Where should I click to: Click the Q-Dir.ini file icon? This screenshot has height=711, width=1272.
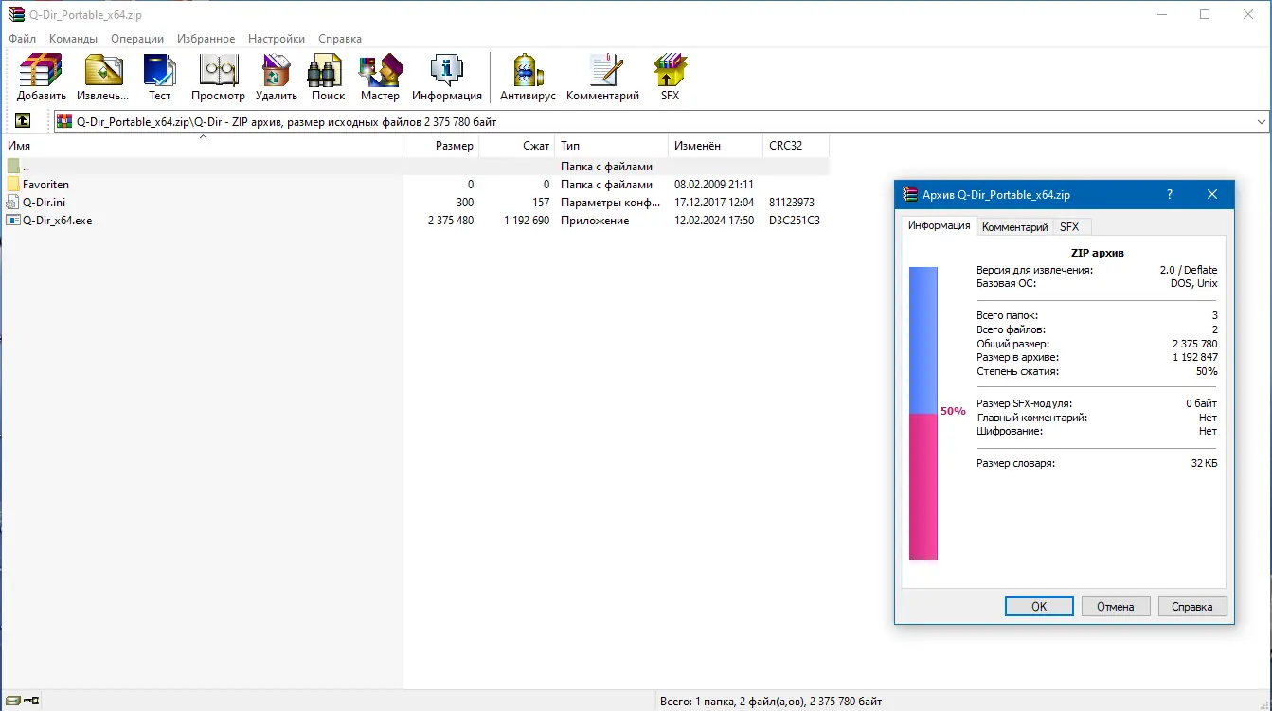[x=13, y=203]
